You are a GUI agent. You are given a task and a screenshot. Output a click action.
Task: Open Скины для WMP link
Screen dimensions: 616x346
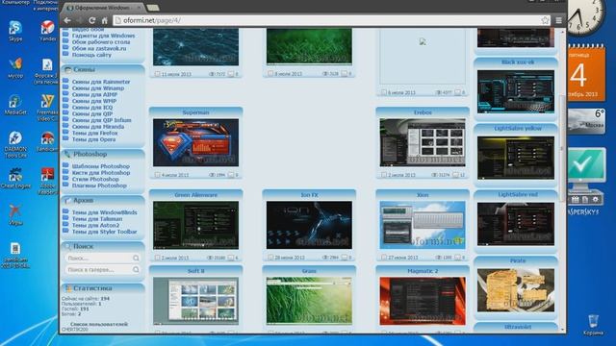tap(94, 101)
